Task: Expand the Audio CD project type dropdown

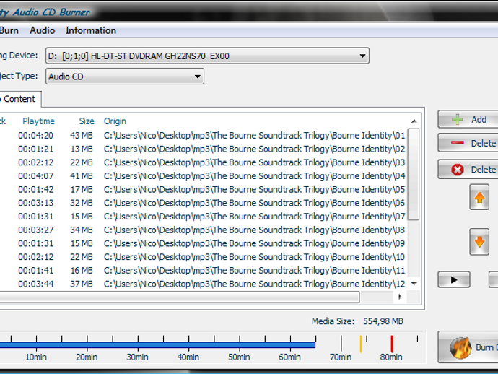Action: click(197, 77)
